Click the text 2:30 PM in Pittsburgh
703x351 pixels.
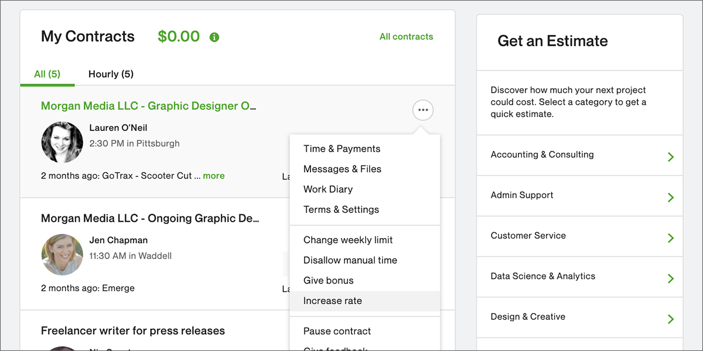(x=135, y=143)
